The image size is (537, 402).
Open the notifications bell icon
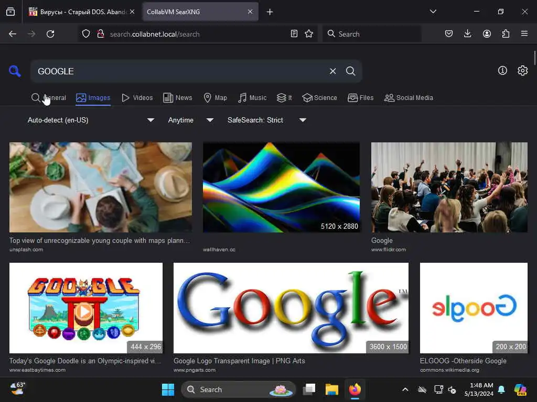pyautogui.click(x=501, y=389)
